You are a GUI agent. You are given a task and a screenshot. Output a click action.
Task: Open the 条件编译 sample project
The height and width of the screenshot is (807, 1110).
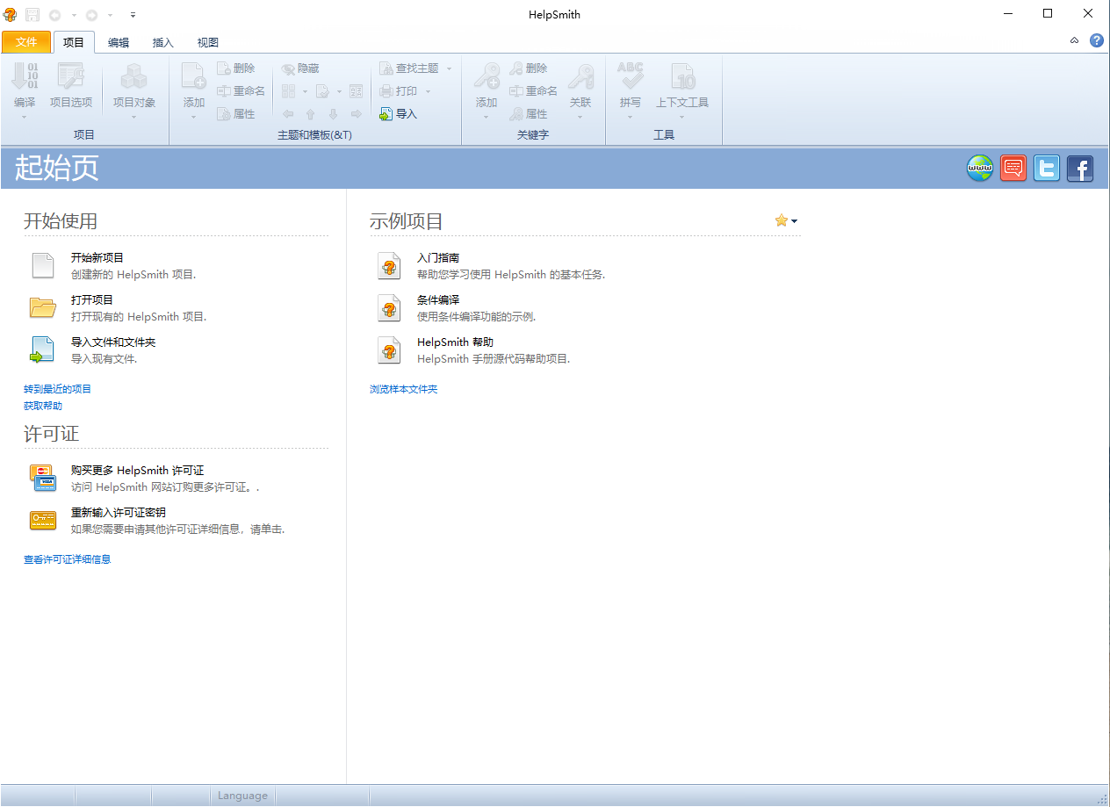438,299
